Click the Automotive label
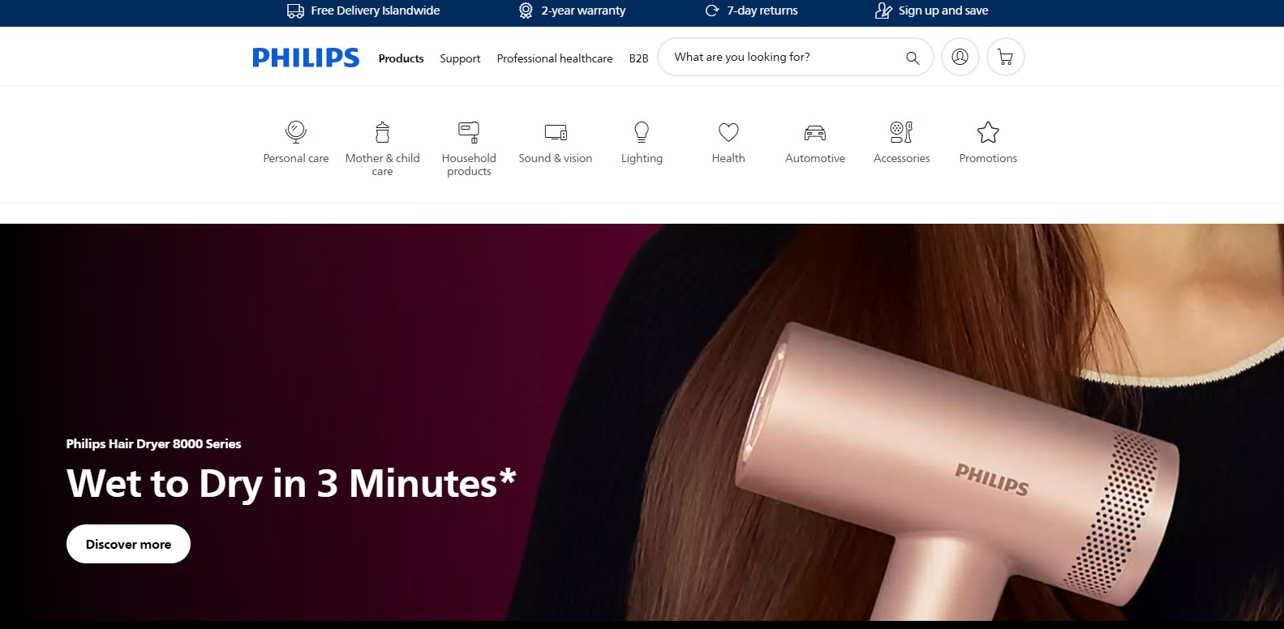 [x=815, y=158]
